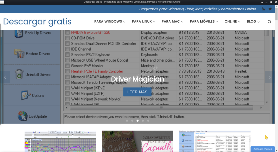Click the LEER MÁS button
This screenshot has width=278, height=152.
[137, 92]
